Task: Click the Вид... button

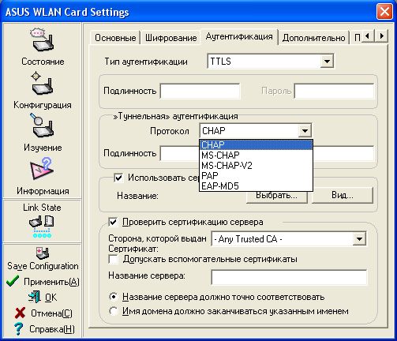Action: (x=343, y=195)
